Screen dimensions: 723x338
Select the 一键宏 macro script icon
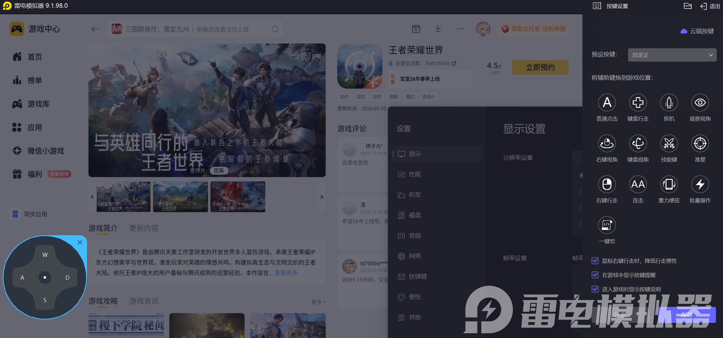pyautogui.click(x=607, y=225)
